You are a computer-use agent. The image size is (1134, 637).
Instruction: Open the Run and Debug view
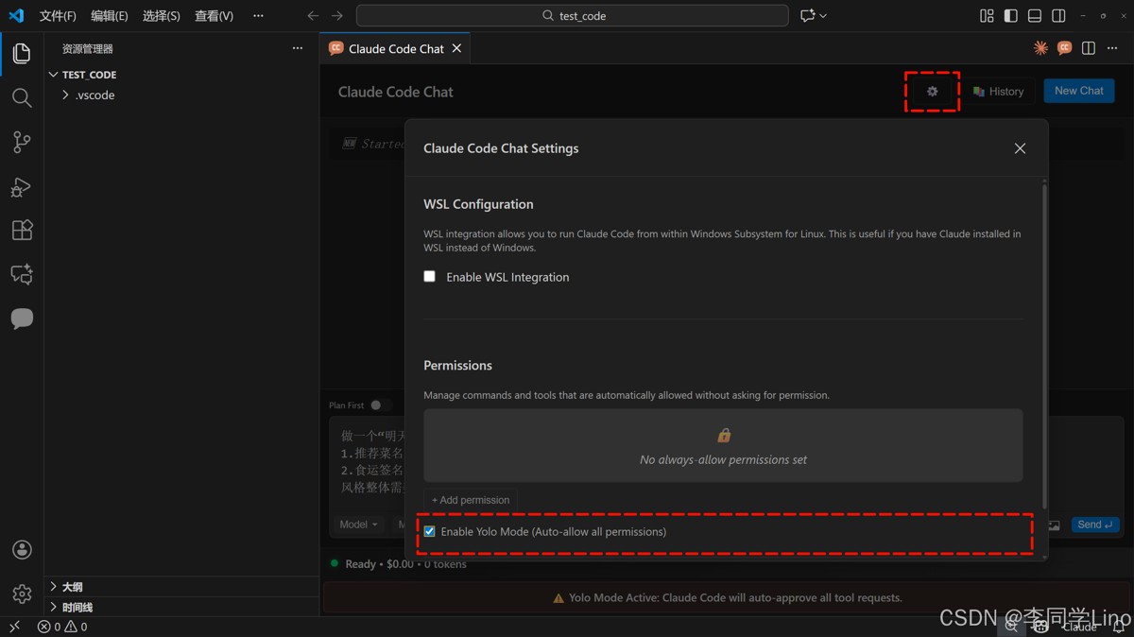point(22,186)
